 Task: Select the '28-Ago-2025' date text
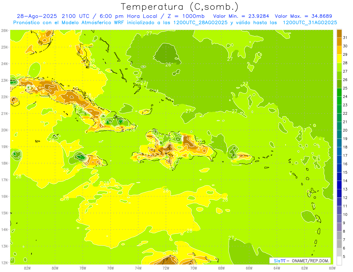point(37,16)
